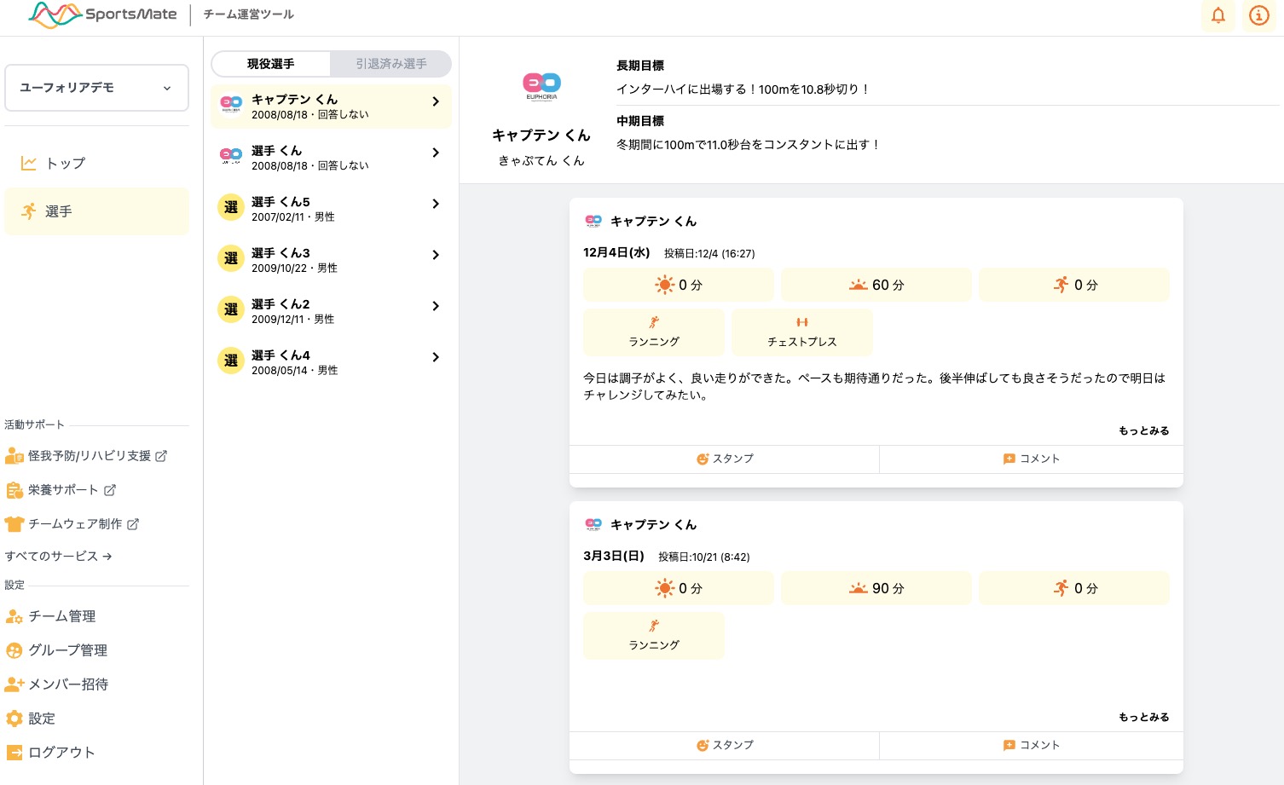Click the ランニング tile in 3月3日 post
Viewport: 1284px width, 785px height.
point(654,636)
